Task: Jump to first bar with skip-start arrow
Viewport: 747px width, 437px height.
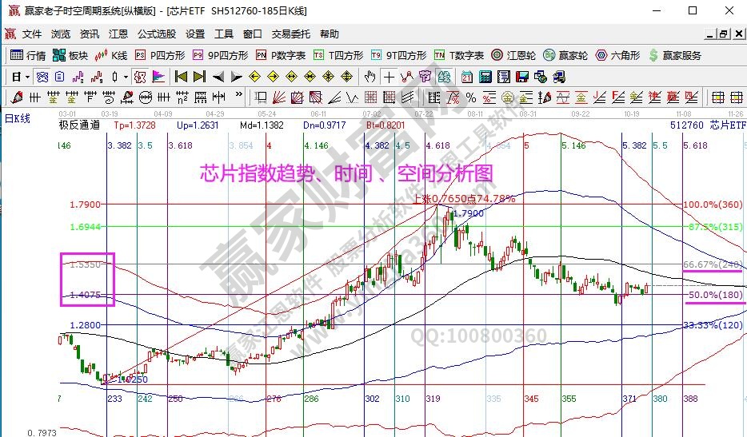Action: click(181, 77)
